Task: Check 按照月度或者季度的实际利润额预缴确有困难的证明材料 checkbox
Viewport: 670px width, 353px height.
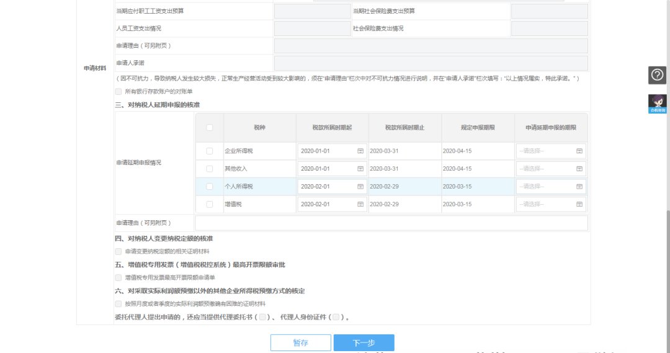Action: point(118,304)
